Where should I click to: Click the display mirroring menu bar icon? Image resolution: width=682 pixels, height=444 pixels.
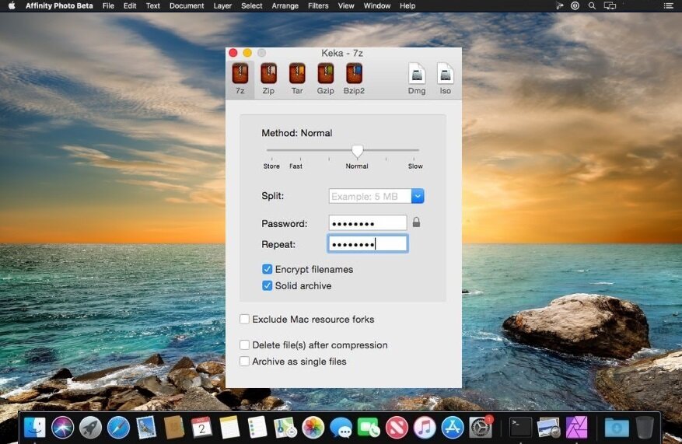610,5
